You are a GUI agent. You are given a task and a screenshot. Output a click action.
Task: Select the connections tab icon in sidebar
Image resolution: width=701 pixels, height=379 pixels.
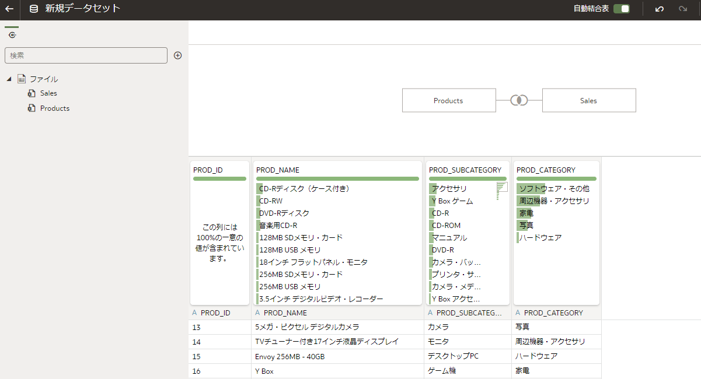pyautogui.click(x=12, y=35)
